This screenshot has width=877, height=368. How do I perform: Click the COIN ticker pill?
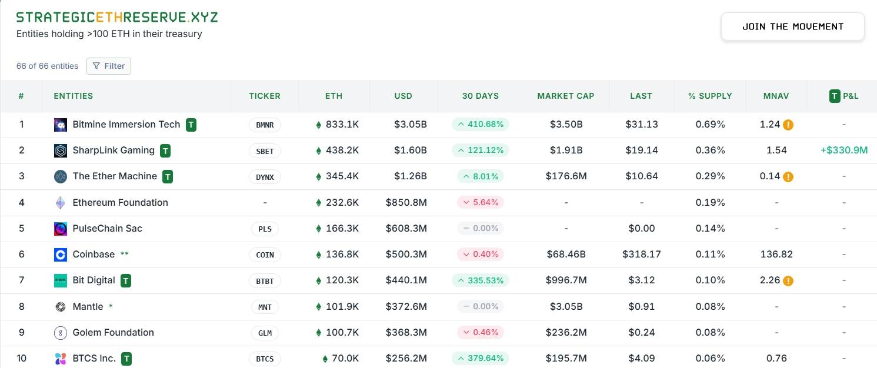point(265,255)
